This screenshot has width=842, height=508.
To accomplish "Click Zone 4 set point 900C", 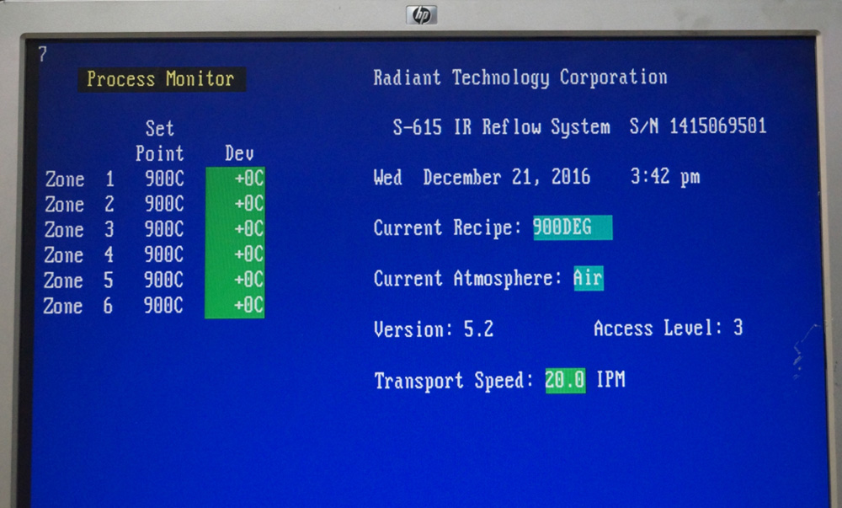I will [163, 254].
